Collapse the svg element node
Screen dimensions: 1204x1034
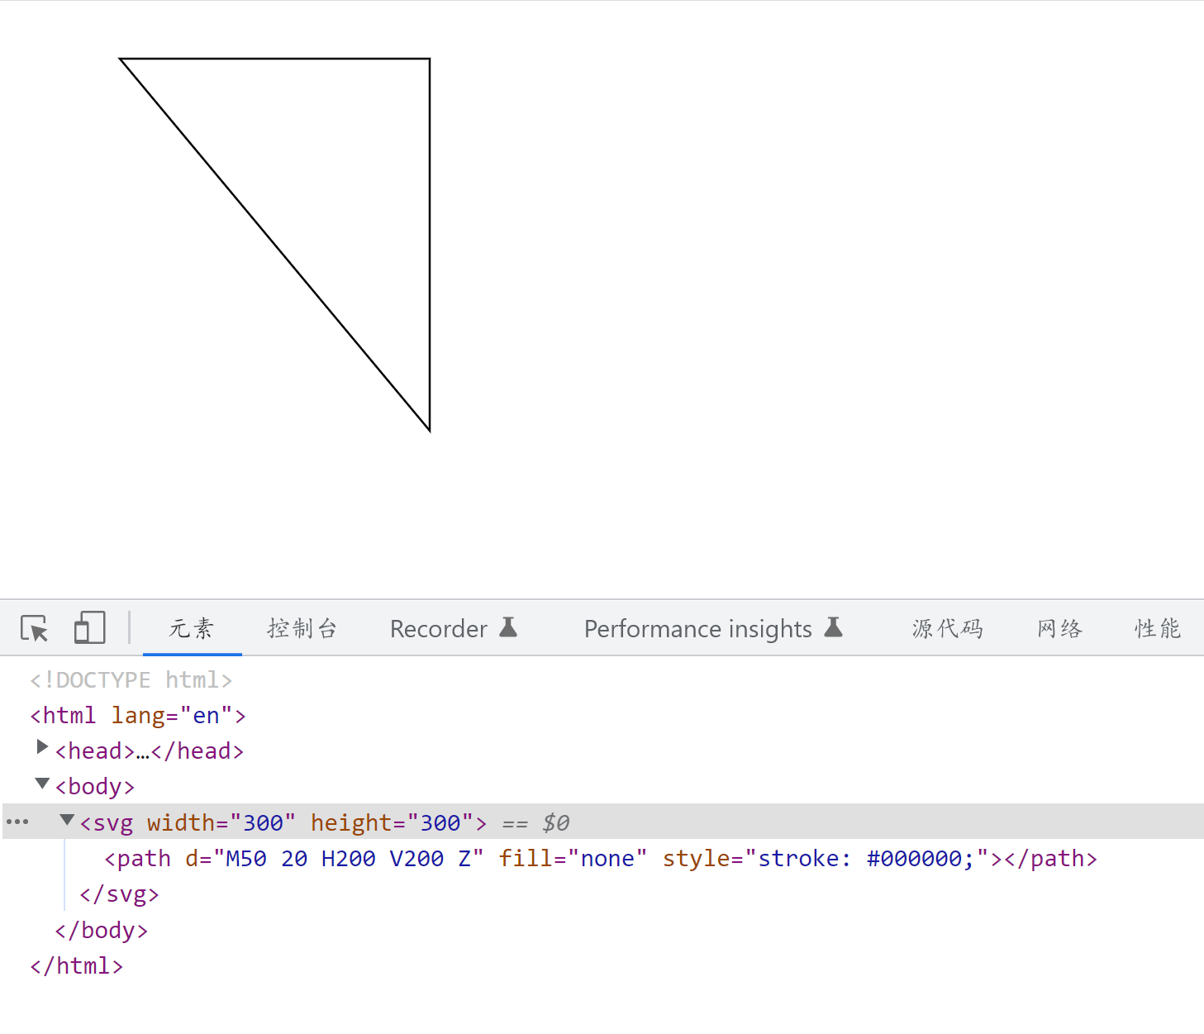tap(67, 819)
